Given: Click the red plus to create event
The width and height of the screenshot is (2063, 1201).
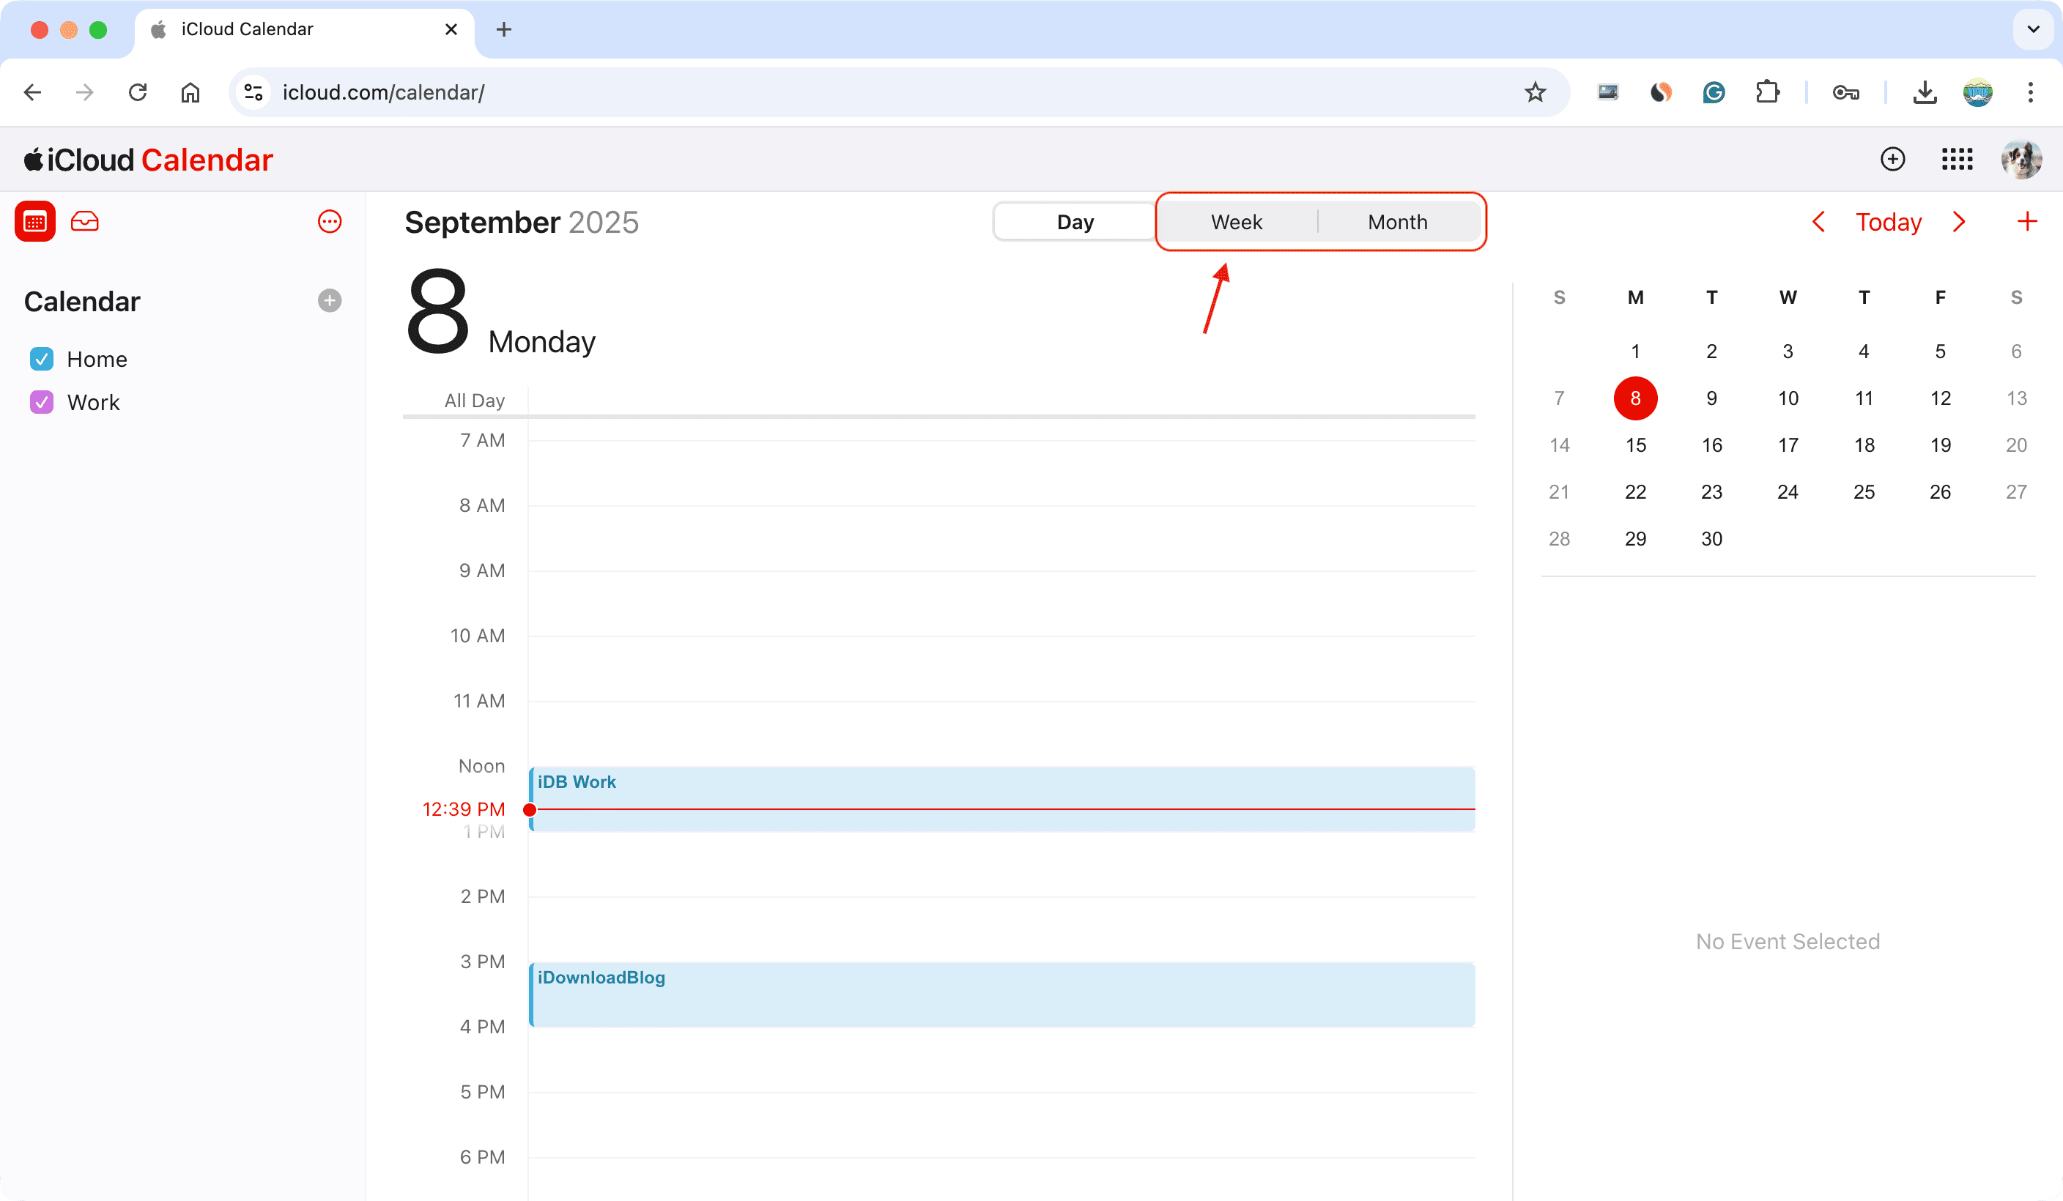Looking at the screenshot, I should click(x=2027, y=222).
